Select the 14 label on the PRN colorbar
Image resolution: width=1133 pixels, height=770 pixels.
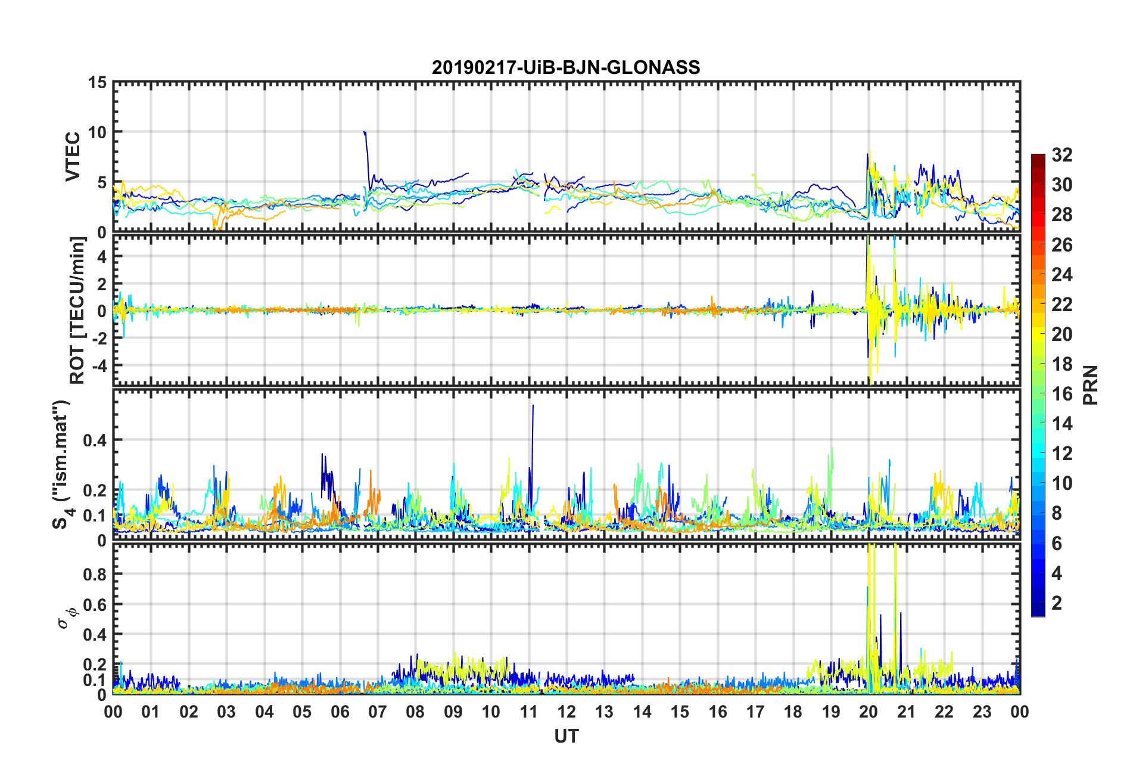1062,424
